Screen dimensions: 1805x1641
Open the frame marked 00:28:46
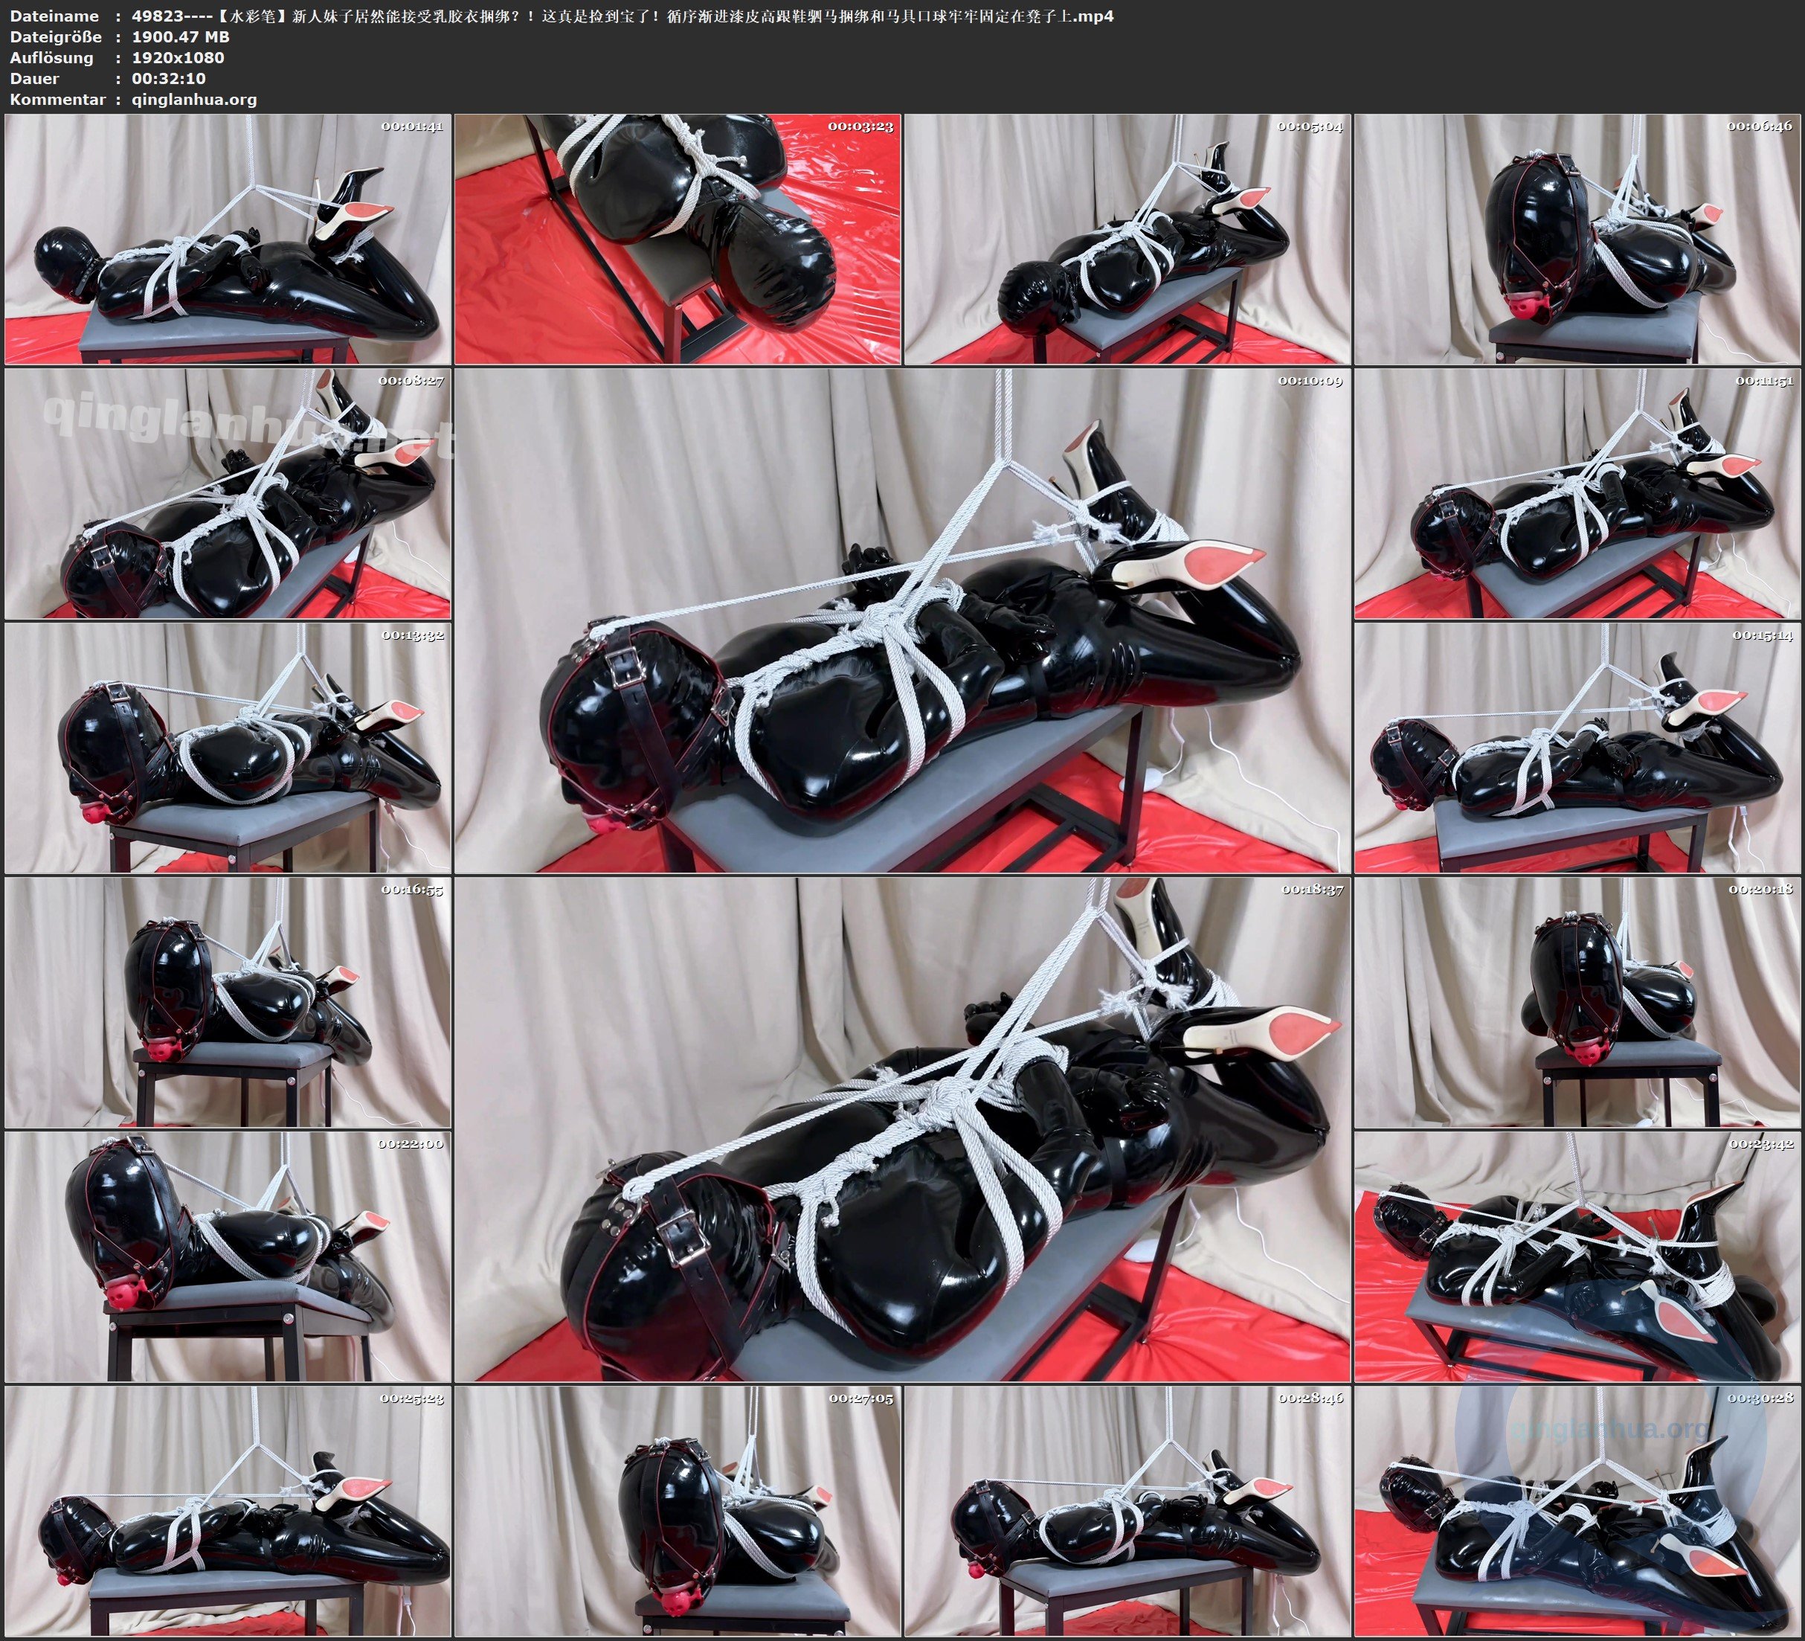1127,1511
